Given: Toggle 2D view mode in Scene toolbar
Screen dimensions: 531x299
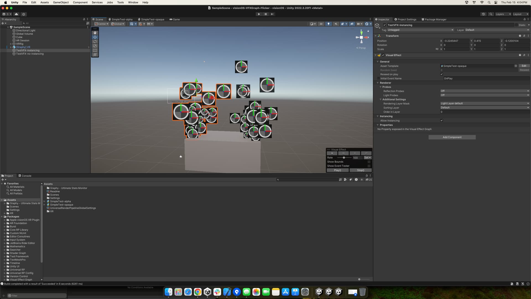Looking at the screenshot, I should [321, 24].
